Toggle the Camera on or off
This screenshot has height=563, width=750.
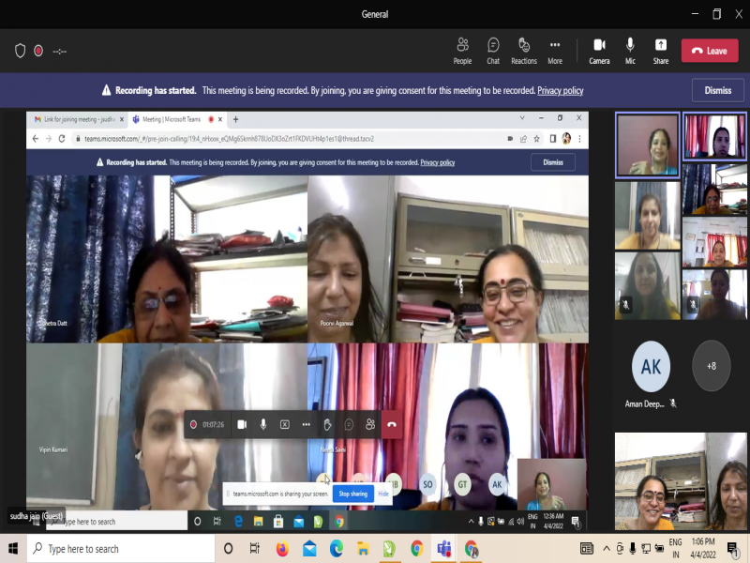(599, 50)
